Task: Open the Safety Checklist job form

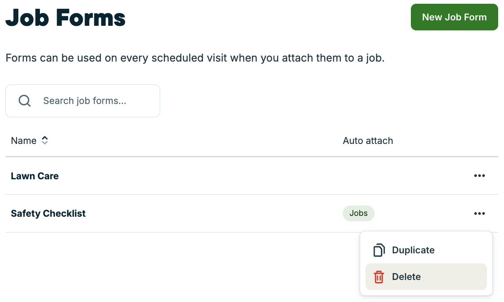Action: click(x=48, y=213)
